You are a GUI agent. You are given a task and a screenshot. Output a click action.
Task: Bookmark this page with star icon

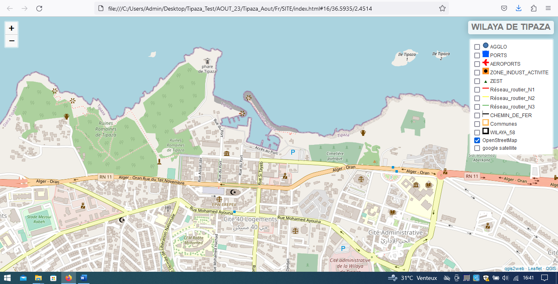[442, 8]
